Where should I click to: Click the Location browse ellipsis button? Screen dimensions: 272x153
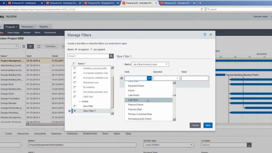[x=249, y=145]
